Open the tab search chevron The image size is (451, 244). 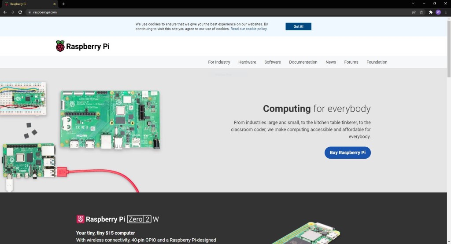point(413,4)
